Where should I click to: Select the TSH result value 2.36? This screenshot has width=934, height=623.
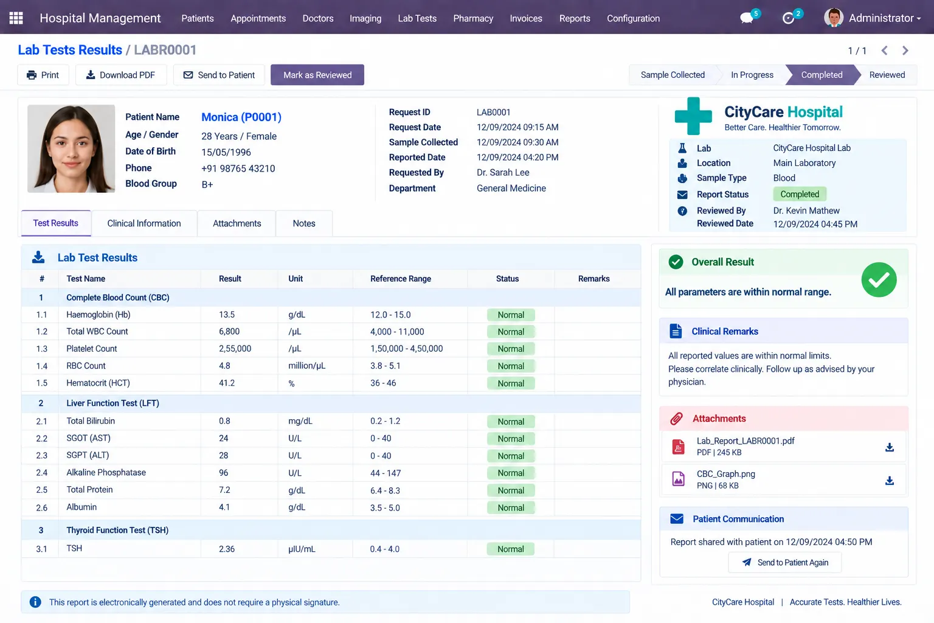(x=227, y=549)
